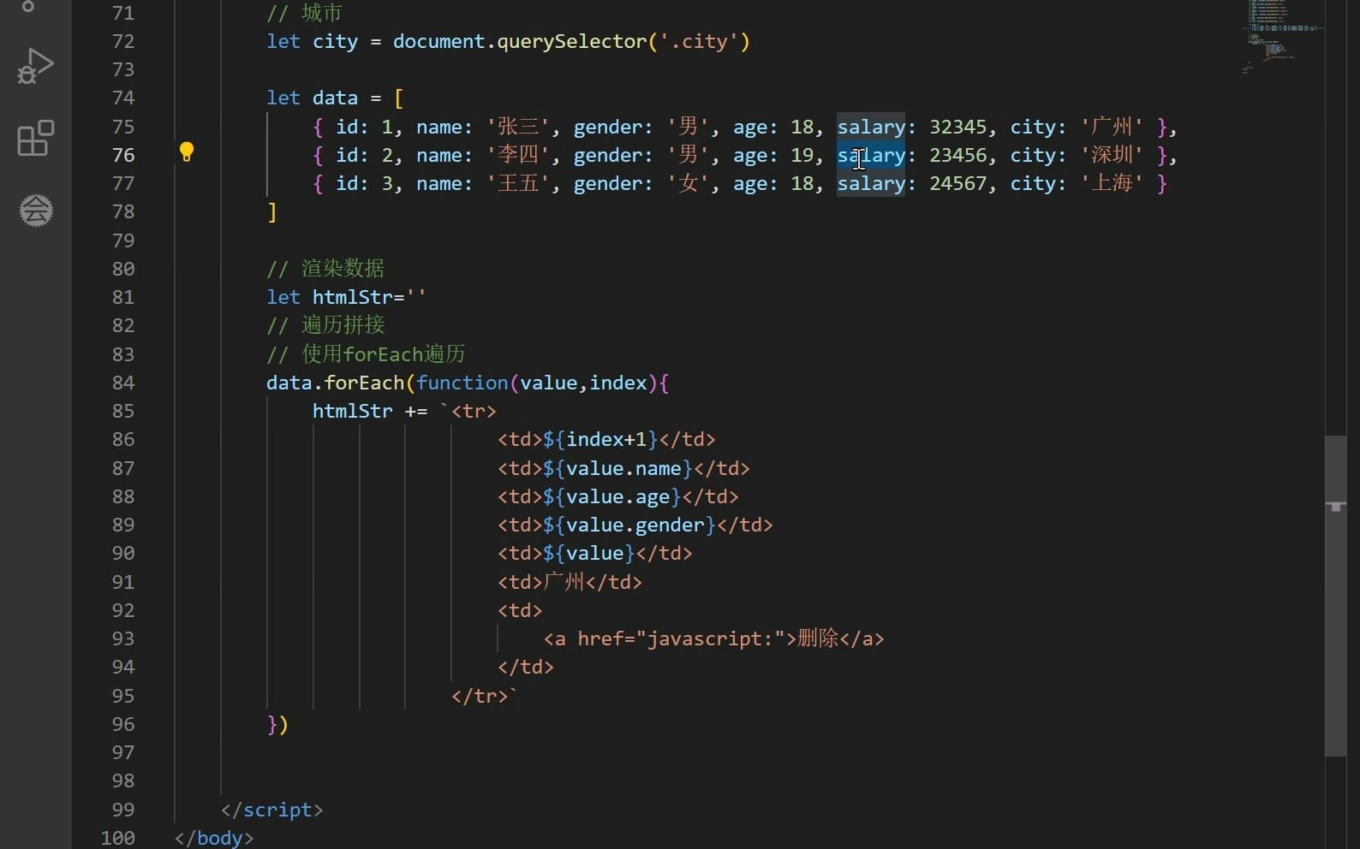Viewport: 1360px width, 849px height.
Task: Click closing bracket ']' on line 78
Action: (x=272, y=211)
